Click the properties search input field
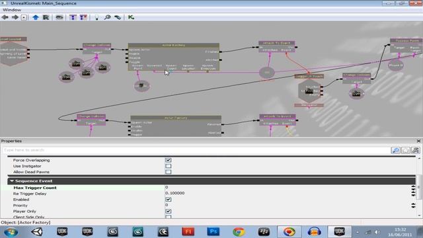The width and height of the screenshot is (423, 238). (x=196, y=150)
